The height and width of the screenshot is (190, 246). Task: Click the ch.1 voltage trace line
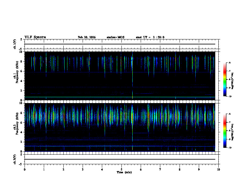click(120, 44)
